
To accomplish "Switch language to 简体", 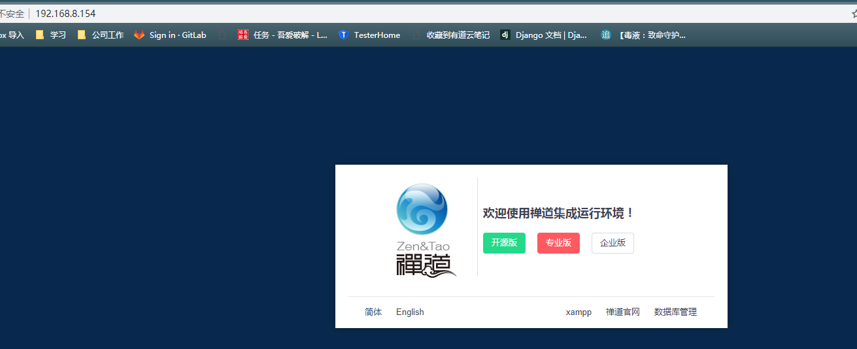I will [373, 312].
